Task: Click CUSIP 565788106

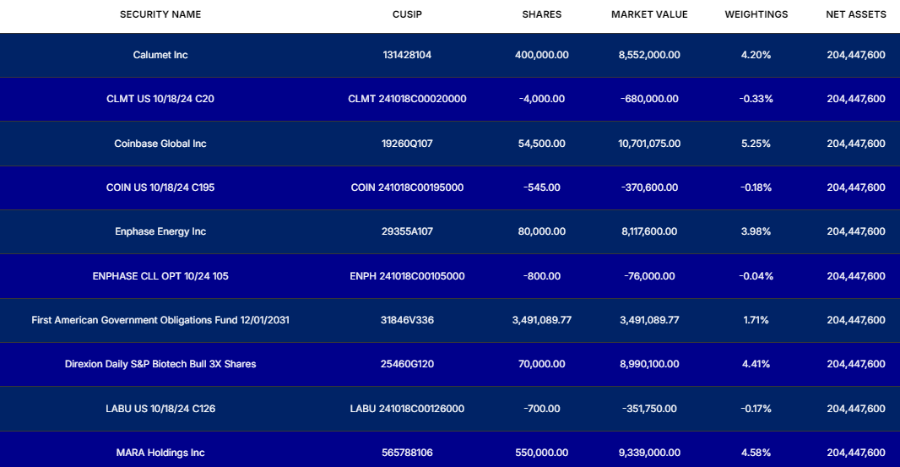Action: click(x=407, y=453)
